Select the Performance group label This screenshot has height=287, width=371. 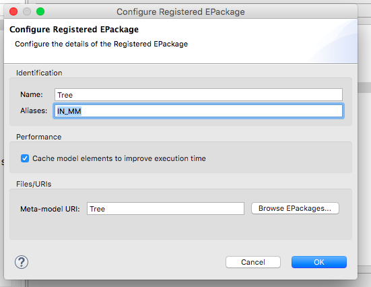(x=39, y=137)
